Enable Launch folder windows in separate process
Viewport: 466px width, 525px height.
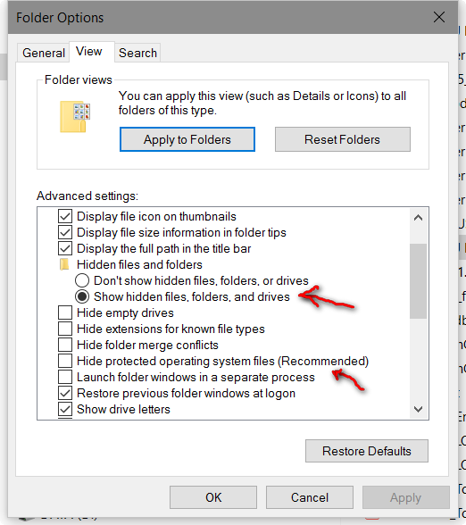coord(65,377)
